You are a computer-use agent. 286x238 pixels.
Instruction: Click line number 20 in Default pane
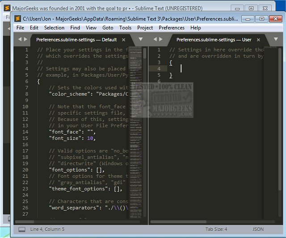coord(25,170)
